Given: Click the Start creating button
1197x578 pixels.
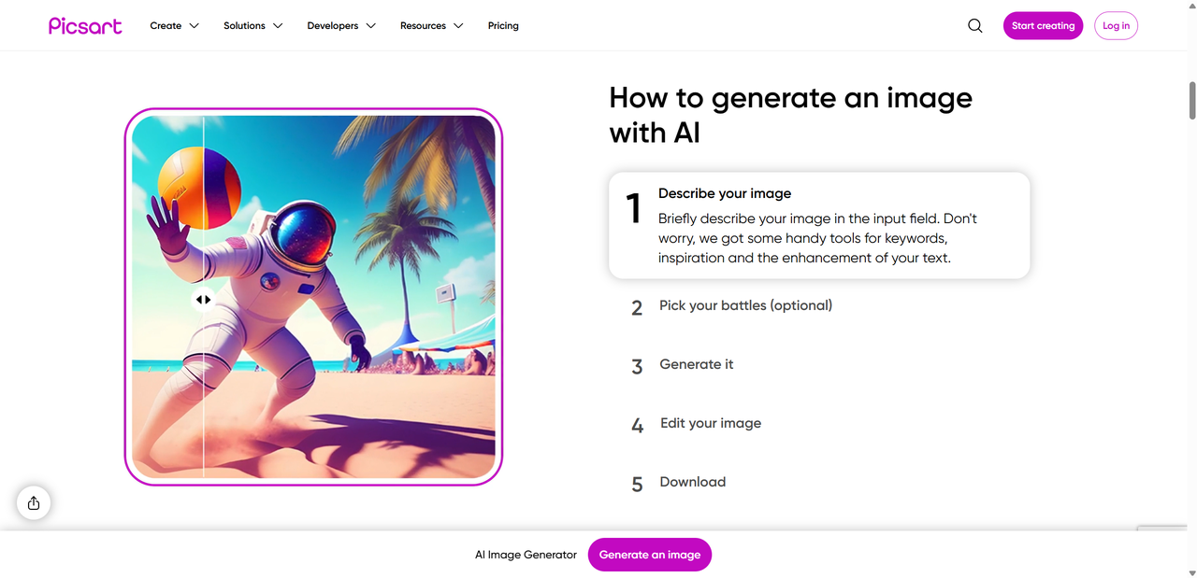Looking at the screenshot, I should [x=1043, y=26].
